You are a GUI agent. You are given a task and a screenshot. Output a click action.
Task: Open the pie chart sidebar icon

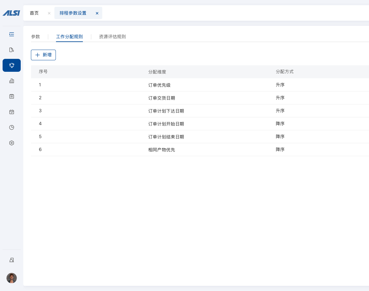pos(12,127)
